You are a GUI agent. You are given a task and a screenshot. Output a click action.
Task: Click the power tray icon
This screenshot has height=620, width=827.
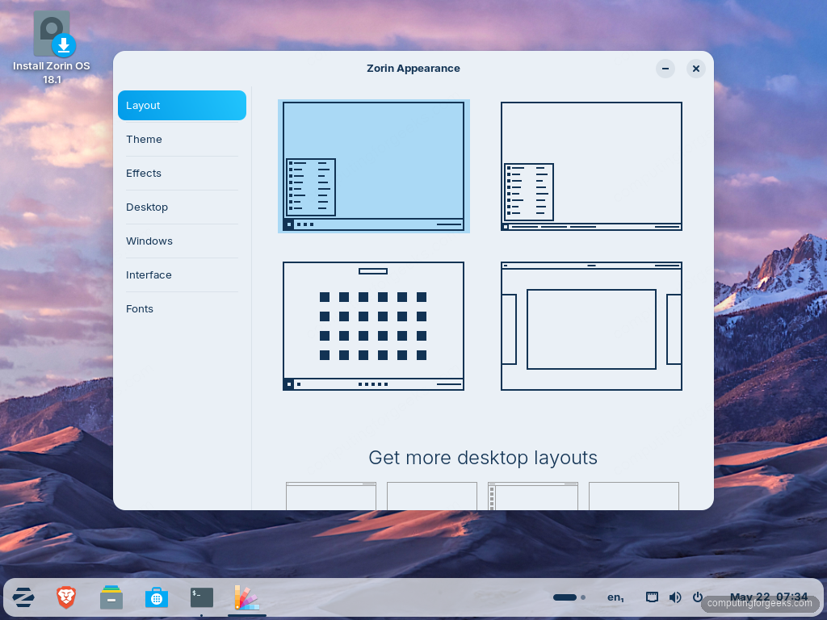pos(697,597)
